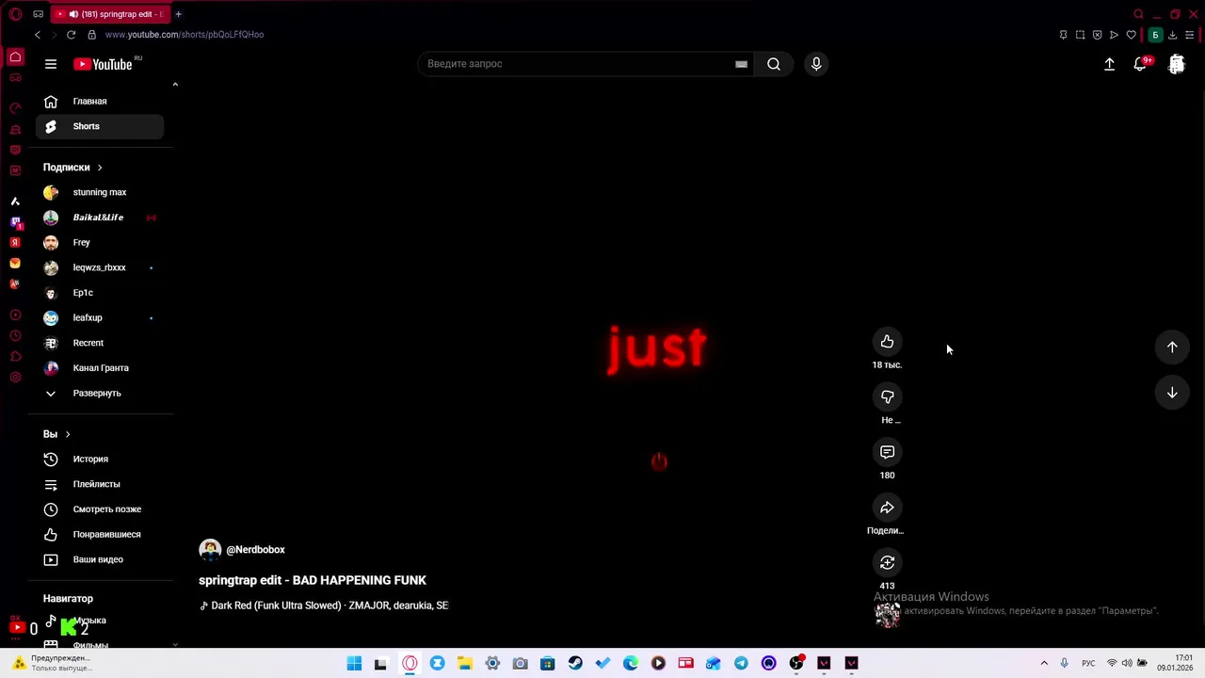This screenshot has height=678, width=1205.
Task: Open the Dark Red (Funk Ultra Slowed) sound link
Action: (x=324, y=605)
